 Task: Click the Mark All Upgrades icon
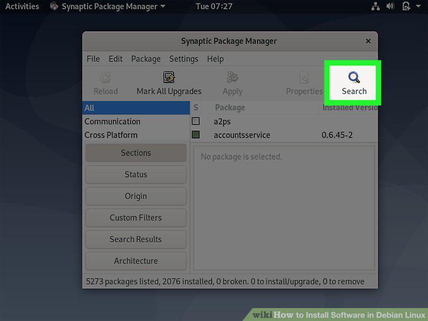[x=169, y=77]
